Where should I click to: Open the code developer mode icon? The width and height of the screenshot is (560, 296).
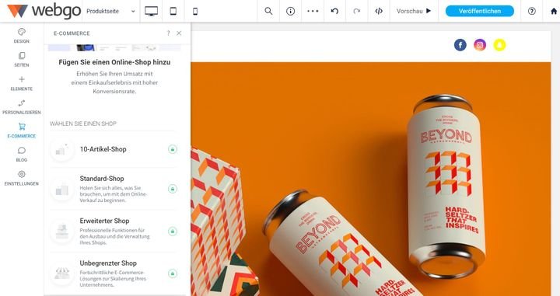(x=379, y=11)
